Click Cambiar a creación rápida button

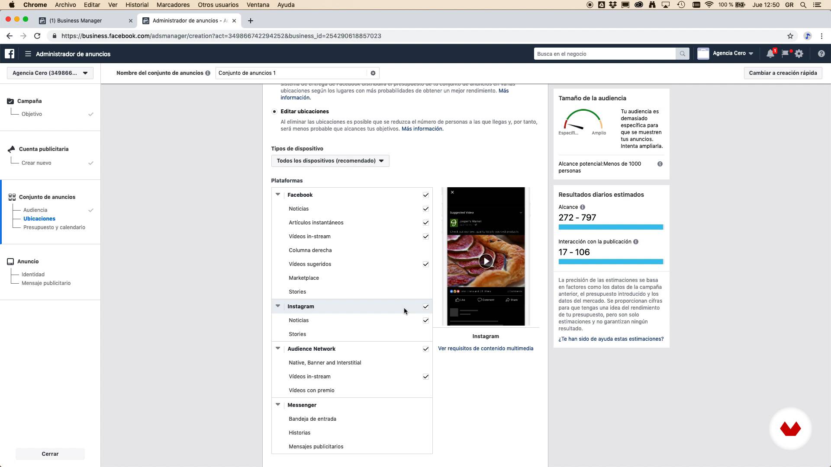pos(783,73)
